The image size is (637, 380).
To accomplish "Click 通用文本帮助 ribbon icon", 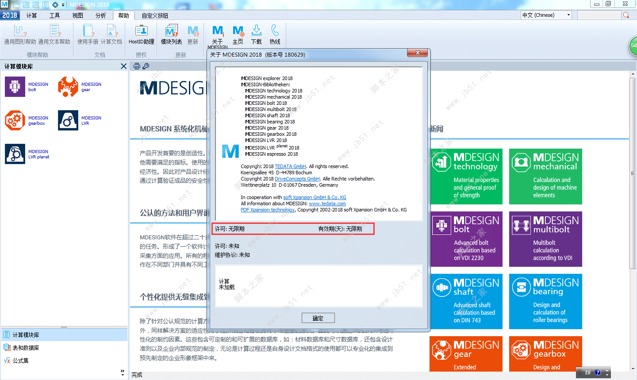I will [54, 35].
